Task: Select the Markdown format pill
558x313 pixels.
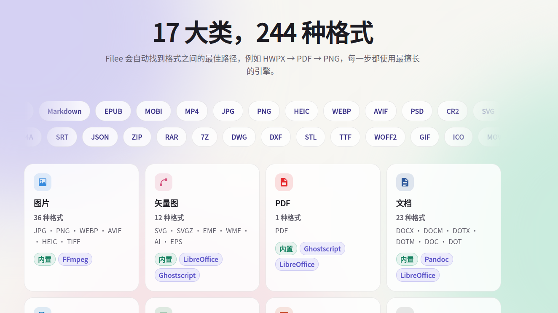Action: [x=64, y=111]
